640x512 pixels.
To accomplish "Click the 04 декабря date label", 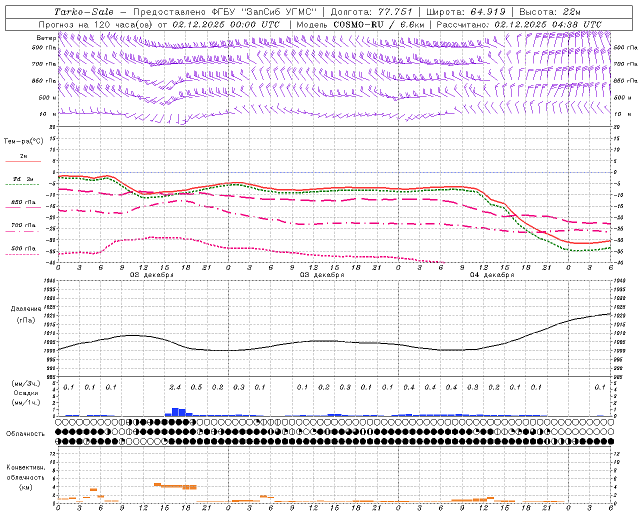I will [x=492, y=275].
